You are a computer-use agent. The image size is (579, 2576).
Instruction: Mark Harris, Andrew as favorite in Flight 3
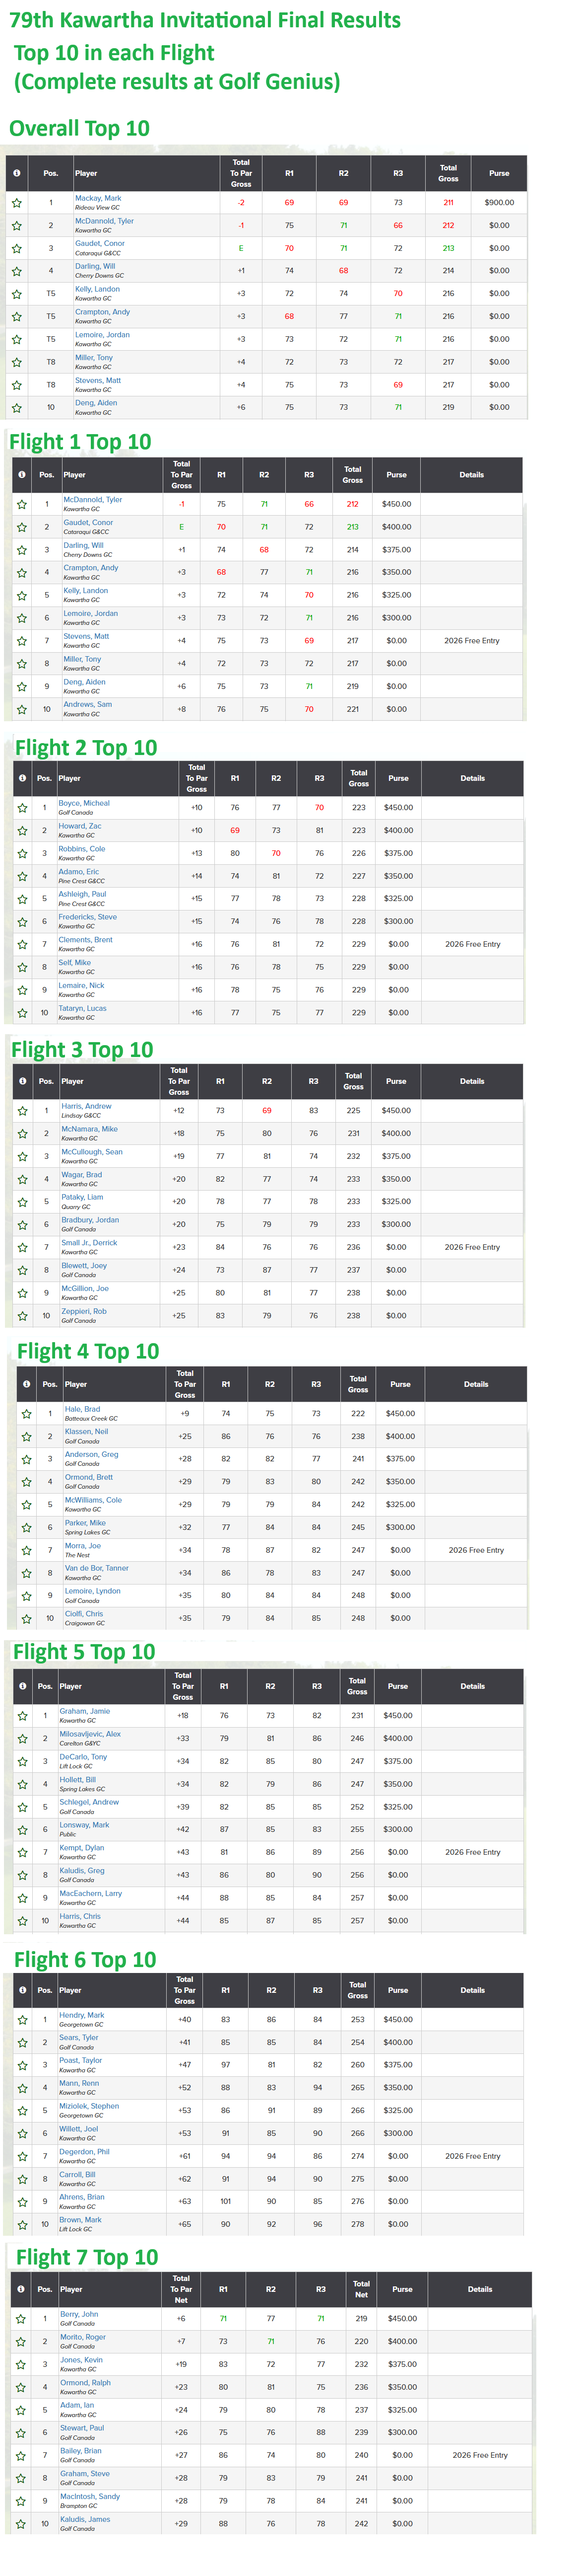22,1111
